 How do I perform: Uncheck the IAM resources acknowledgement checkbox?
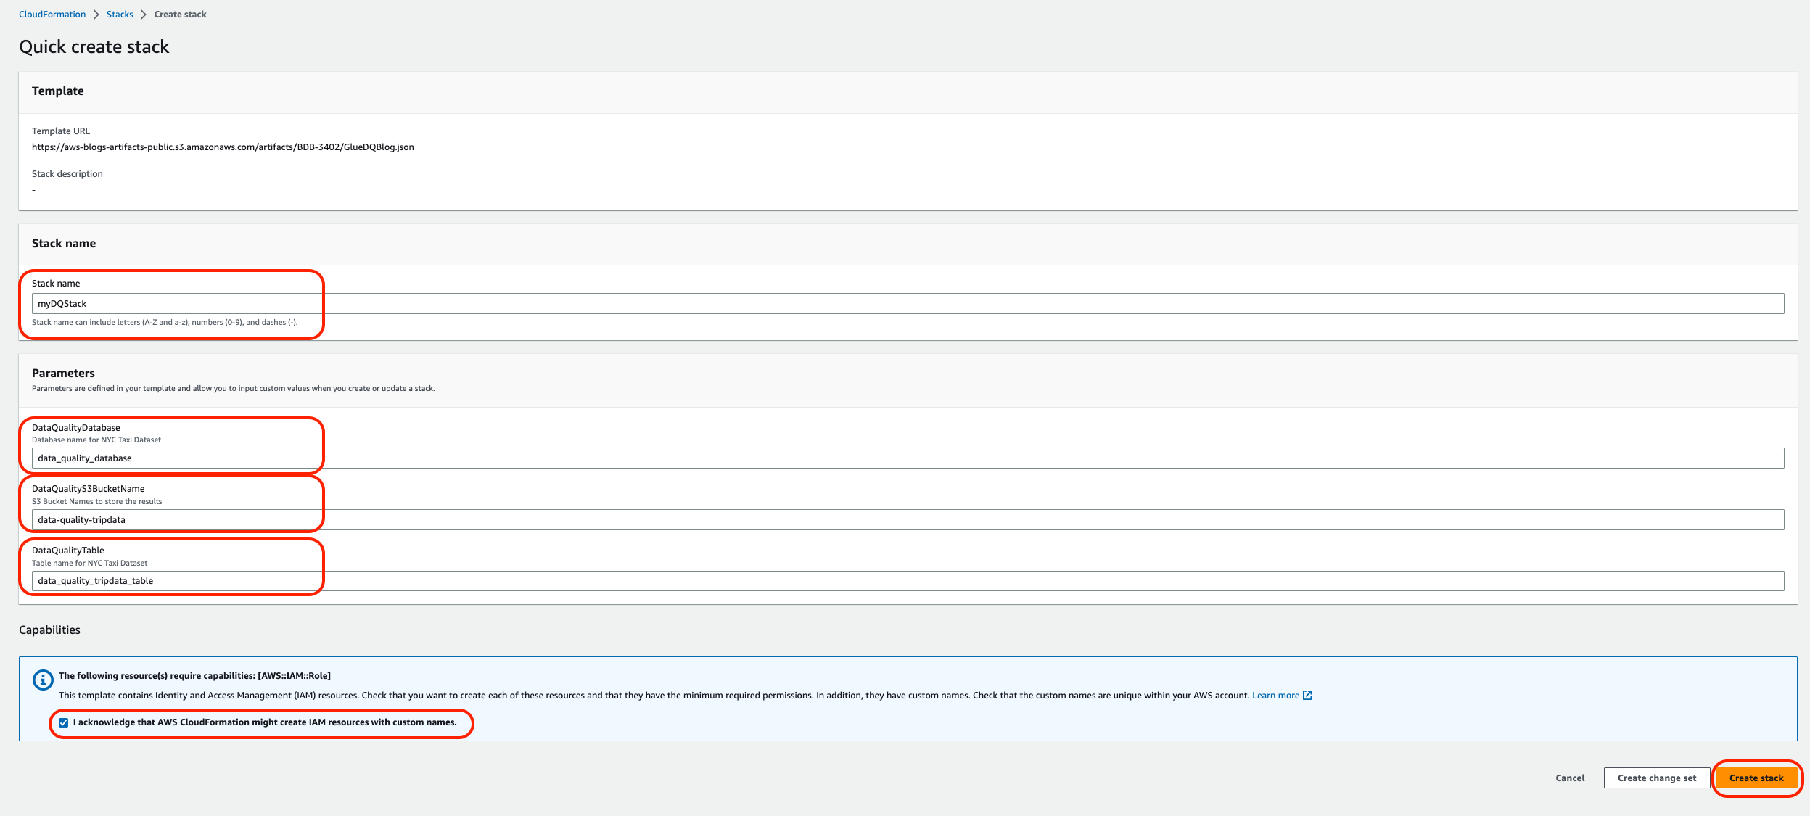(x=64, y=722)
